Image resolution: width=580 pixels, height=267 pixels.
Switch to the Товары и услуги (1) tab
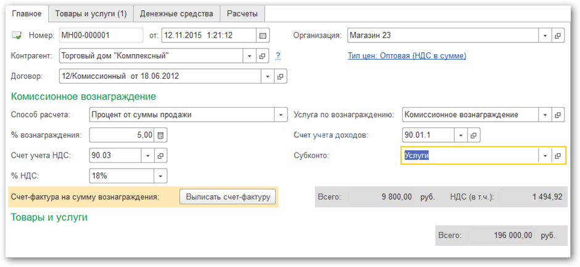pyautogui.click(x=91, y=13)
